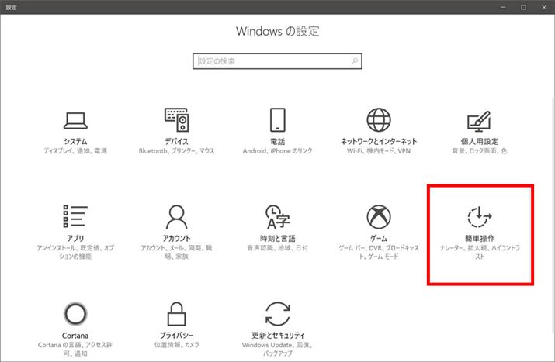Close the 設定 window
This screenshot has height=362, width=555.
pos(544,7)
